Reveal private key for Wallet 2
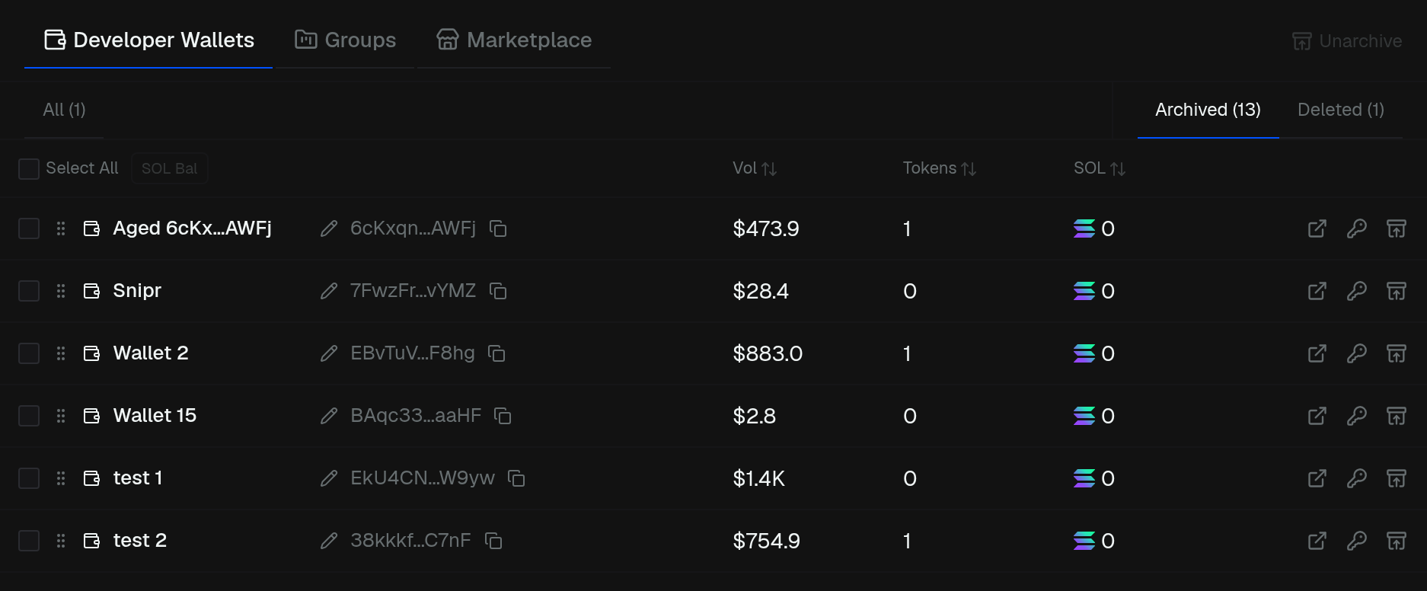1427x591 pixels. 1356,353
